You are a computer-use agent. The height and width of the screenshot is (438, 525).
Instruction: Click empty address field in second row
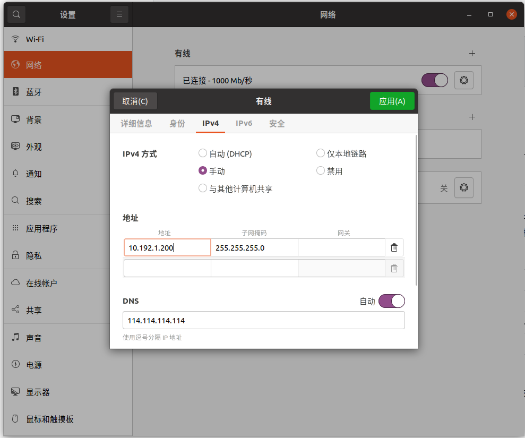(167, 268)
